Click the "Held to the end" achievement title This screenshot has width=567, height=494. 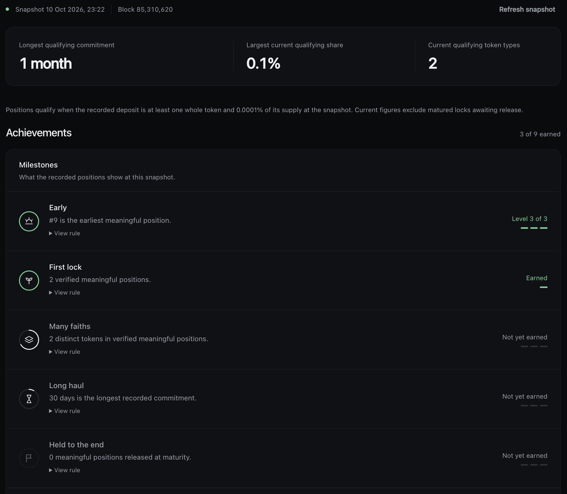pyautogui.click(x=76, y=445)
